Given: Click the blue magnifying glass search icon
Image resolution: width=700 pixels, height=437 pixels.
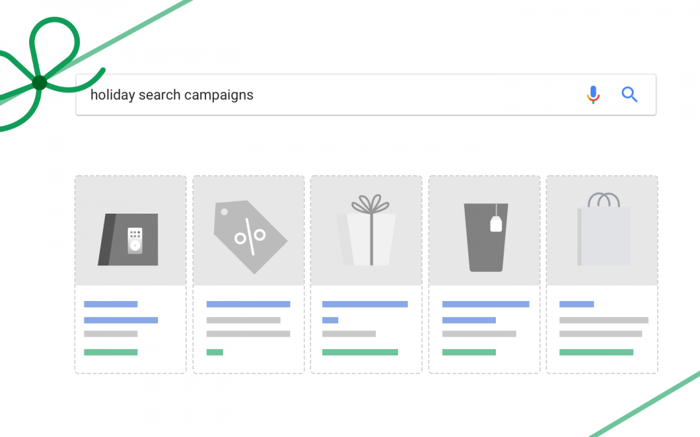Looking at the screenshot, I should click(x=629, y=95).
